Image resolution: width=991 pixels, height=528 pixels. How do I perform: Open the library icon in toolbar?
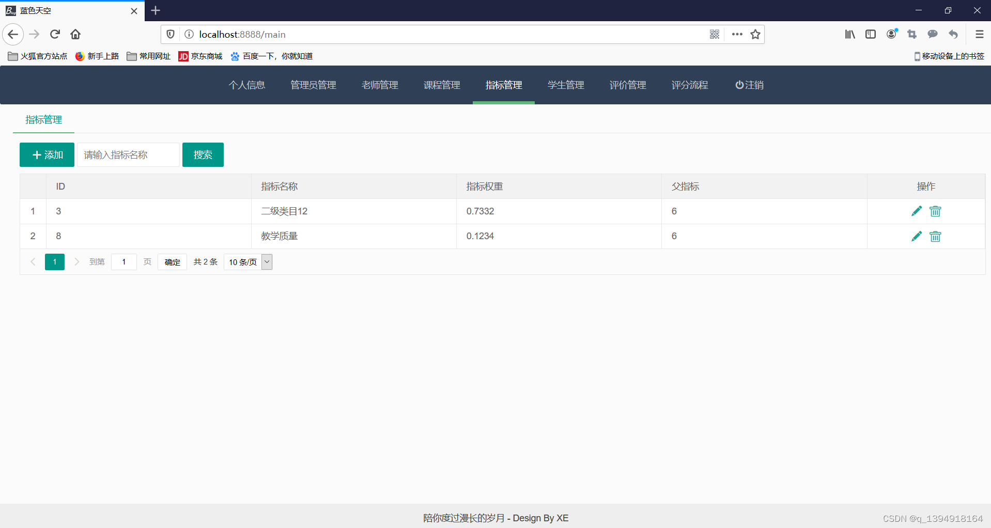point(850,34)
